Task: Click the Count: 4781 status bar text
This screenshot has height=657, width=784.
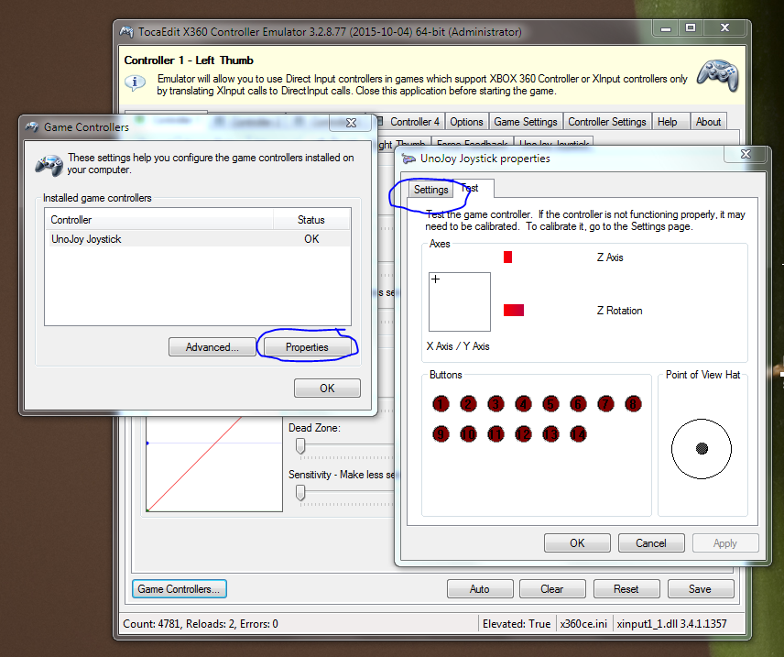Action: 201,623
